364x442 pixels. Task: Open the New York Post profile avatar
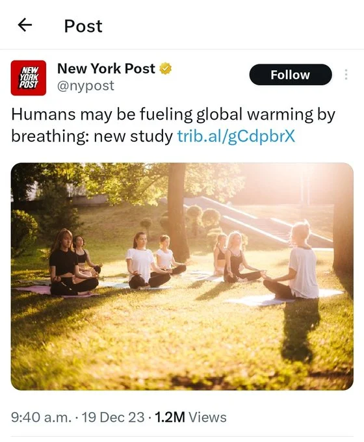pos(29,78)
